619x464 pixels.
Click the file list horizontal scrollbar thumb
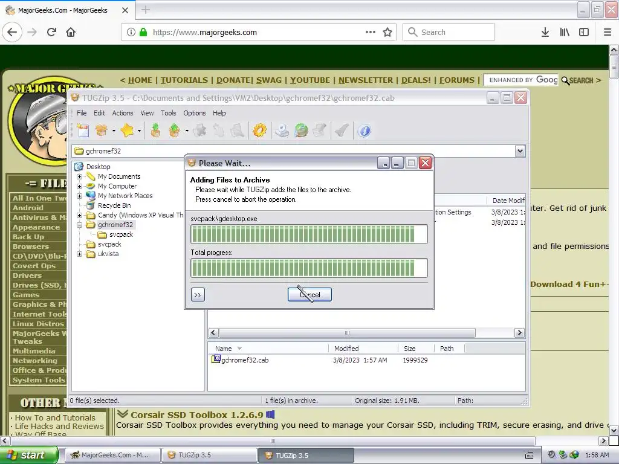[347, 333]
